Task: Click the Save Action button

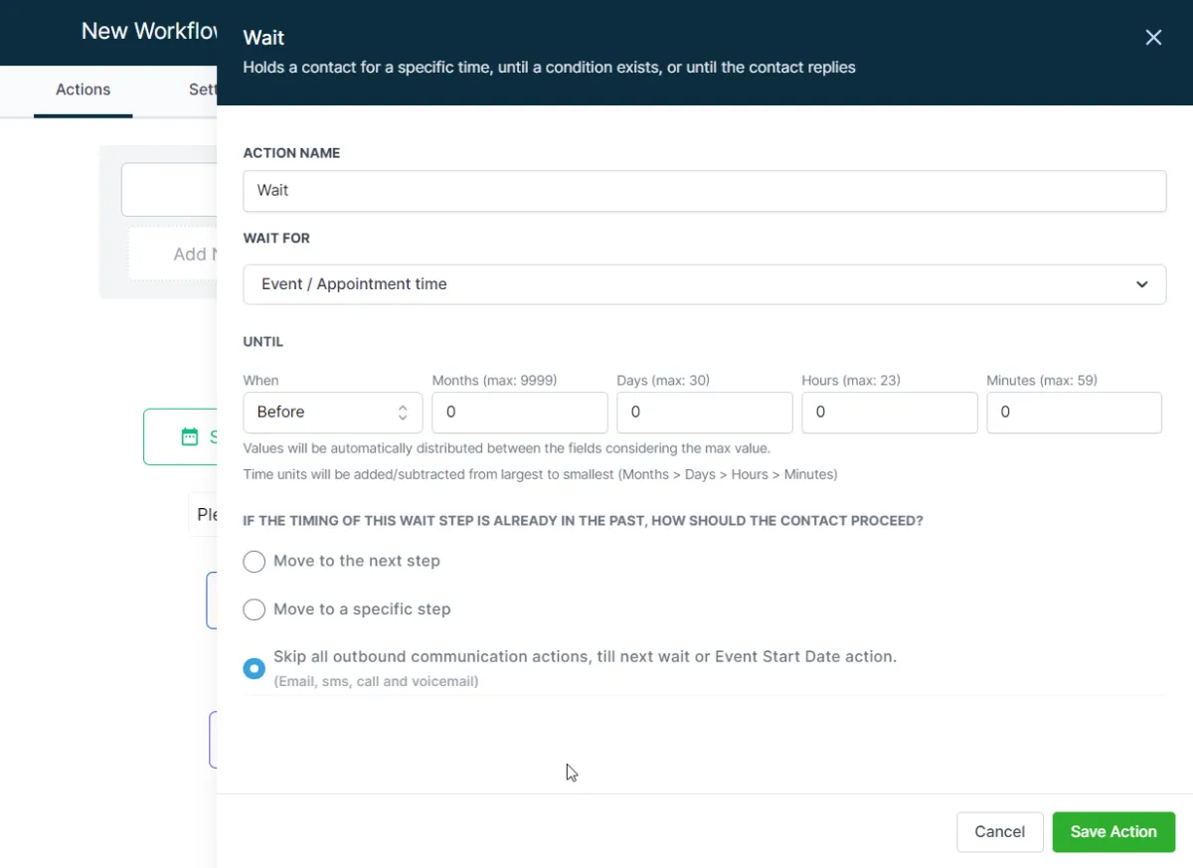Action: (x=1113, y=832)
